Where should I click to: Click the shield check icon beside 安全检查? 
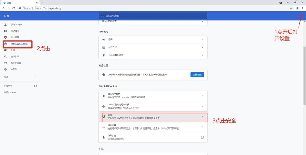pyautogui.click(x=5, y=37)
